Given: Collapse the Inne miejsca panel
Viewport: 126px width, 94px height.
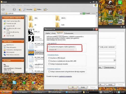Looking at the screenshot, I should coord(22,41).
